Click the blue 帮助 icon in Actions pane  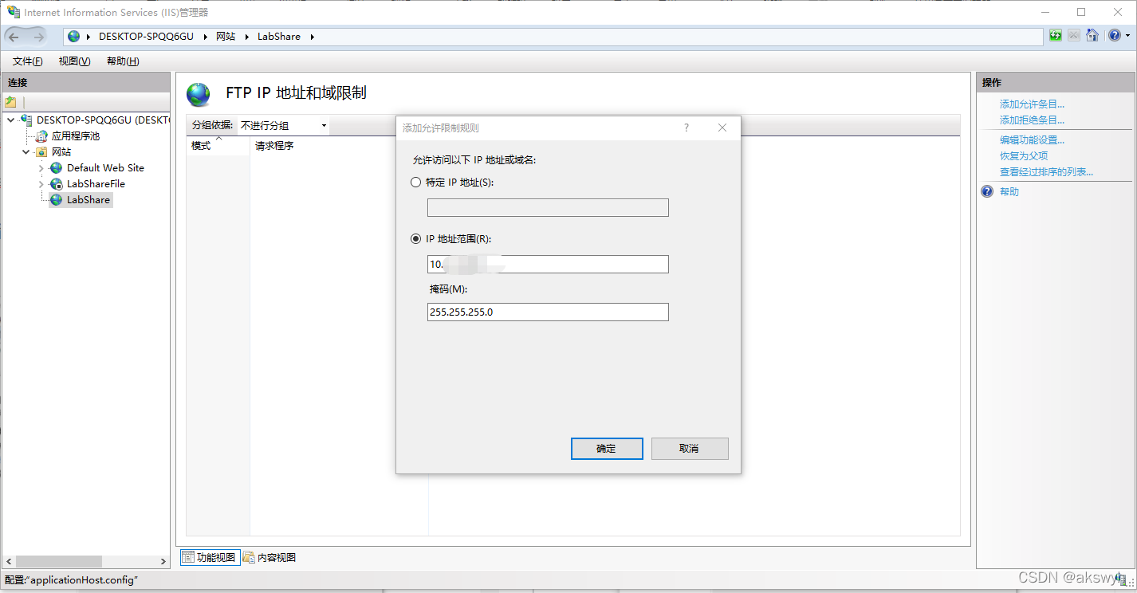(988, 192)
